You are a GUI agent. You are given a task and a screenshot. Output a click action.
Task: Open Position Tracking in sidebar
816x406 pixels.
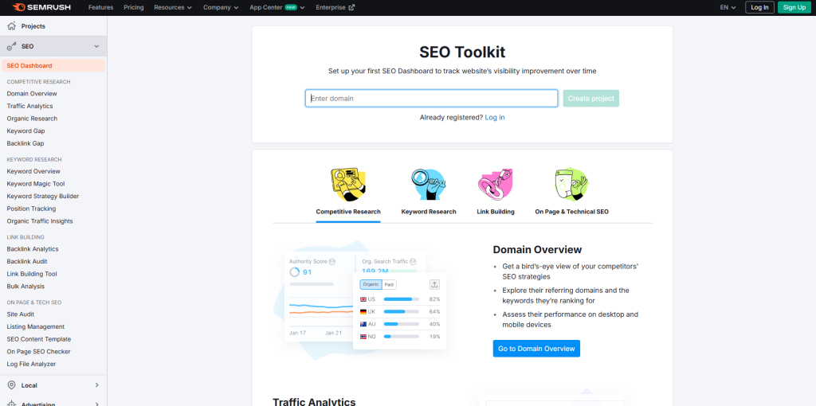coord(31,209)
